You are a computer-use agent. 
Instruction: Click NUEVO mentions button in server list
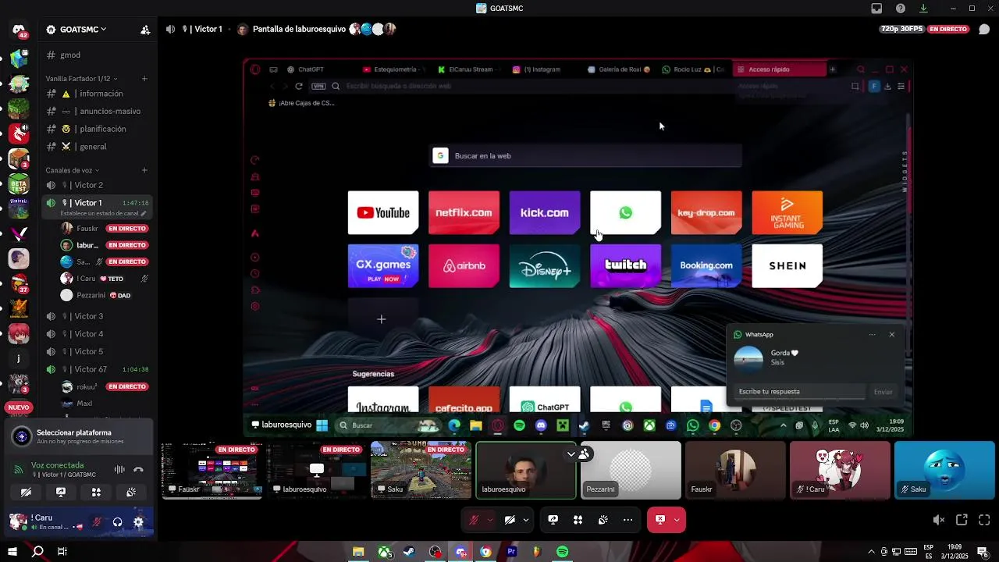point(19,407)
